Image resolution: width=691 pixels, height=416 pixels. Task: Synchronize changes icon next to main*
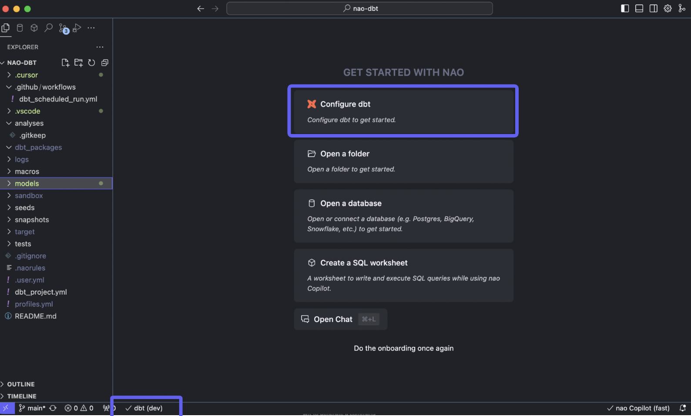53,408
